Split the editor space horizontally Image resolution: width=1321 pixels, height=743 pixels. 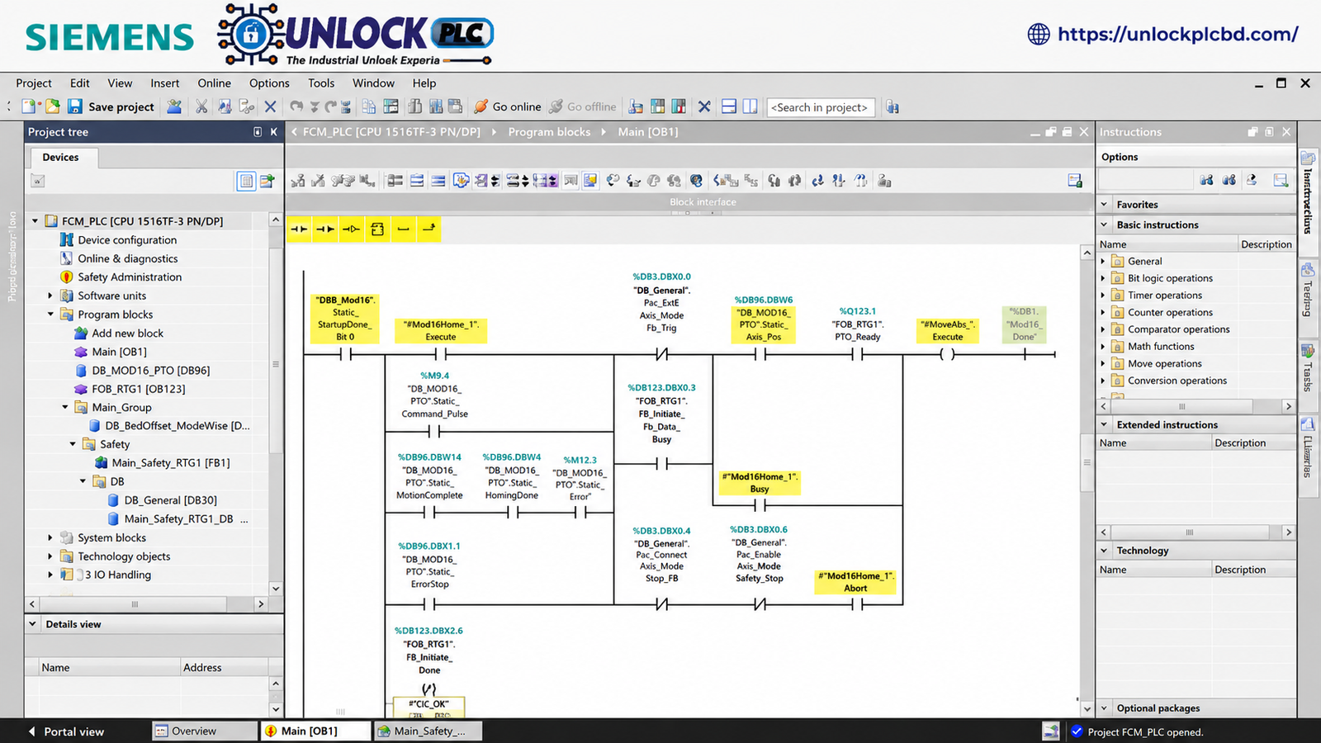[729, 106]
